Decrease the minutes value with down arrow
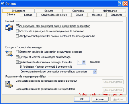The width and height of the screenshot is (129, 104). point(84,63)
